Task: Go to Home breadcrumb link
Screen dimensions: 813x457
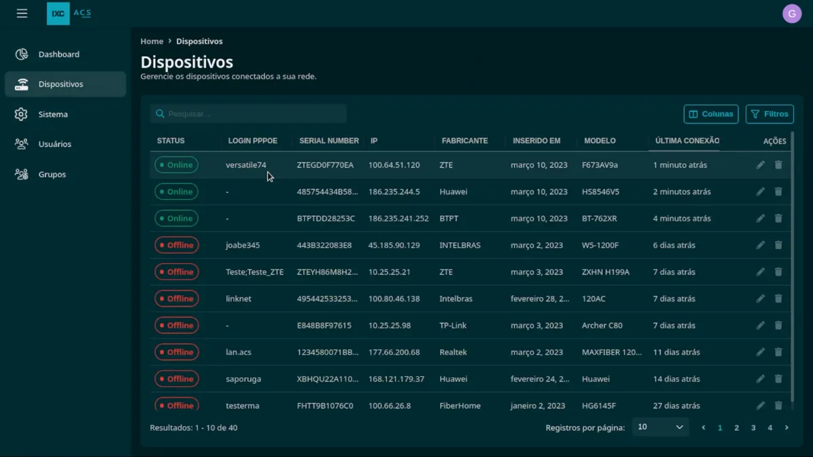Action: tap(152, 41)
